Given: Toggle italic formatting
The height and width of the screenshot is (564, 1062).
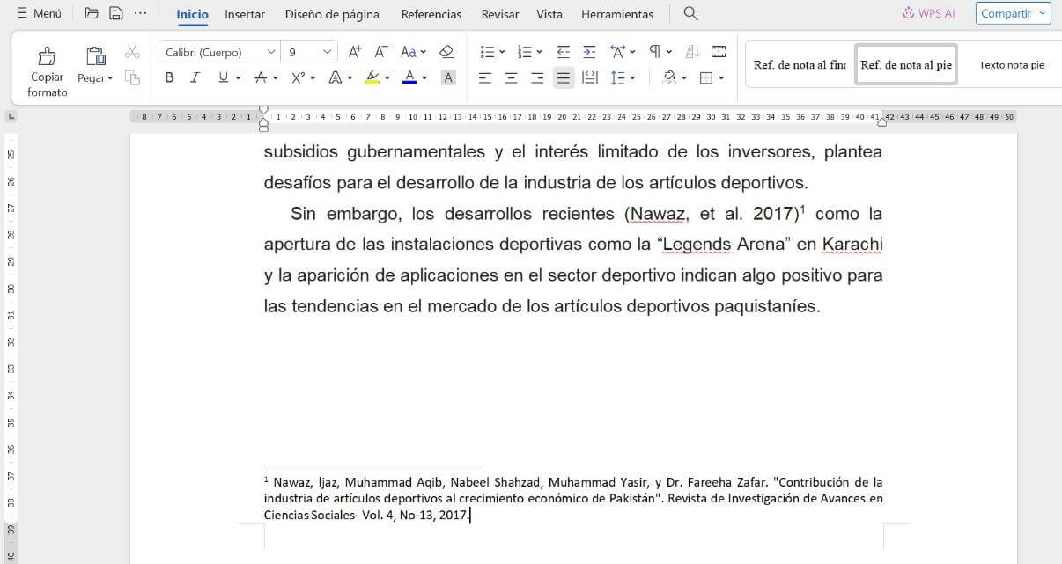Looking at the screenshot, I should [195, 78].
